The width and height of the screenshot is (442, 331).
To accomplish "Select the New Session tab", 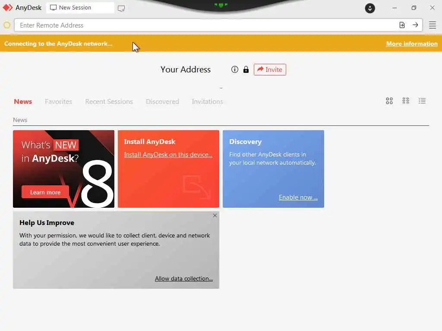I will [x=80, y=8].
